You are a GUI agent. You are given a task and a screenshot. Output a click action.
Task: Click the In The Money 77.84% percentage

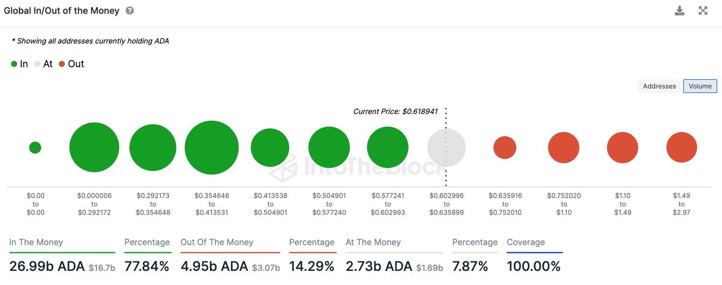[147, 266]
